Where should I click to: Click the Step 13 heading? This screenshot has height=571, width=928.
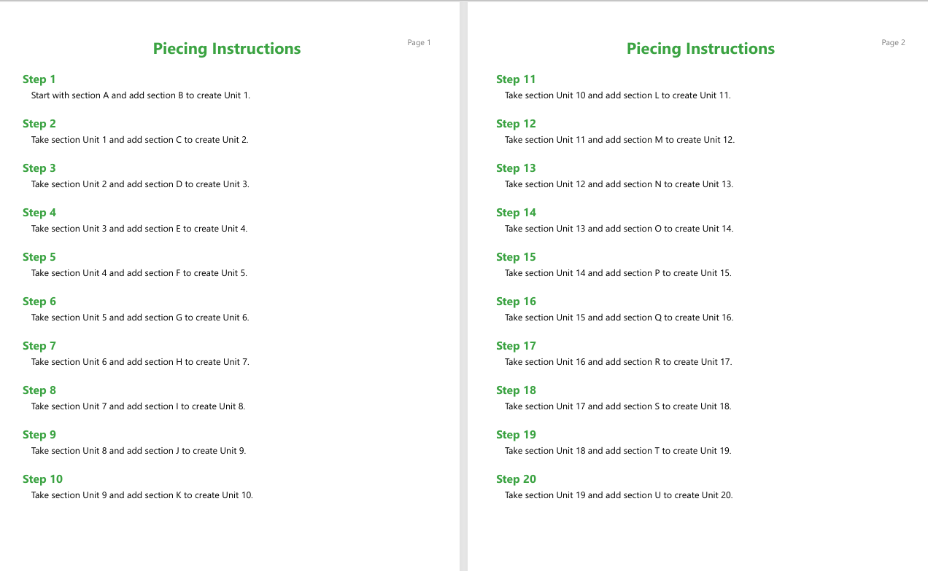coord(516,168)
